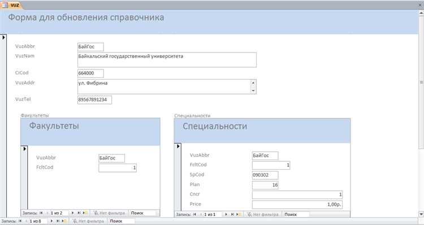Create new record in main form navigator

[x=64, y=221]
